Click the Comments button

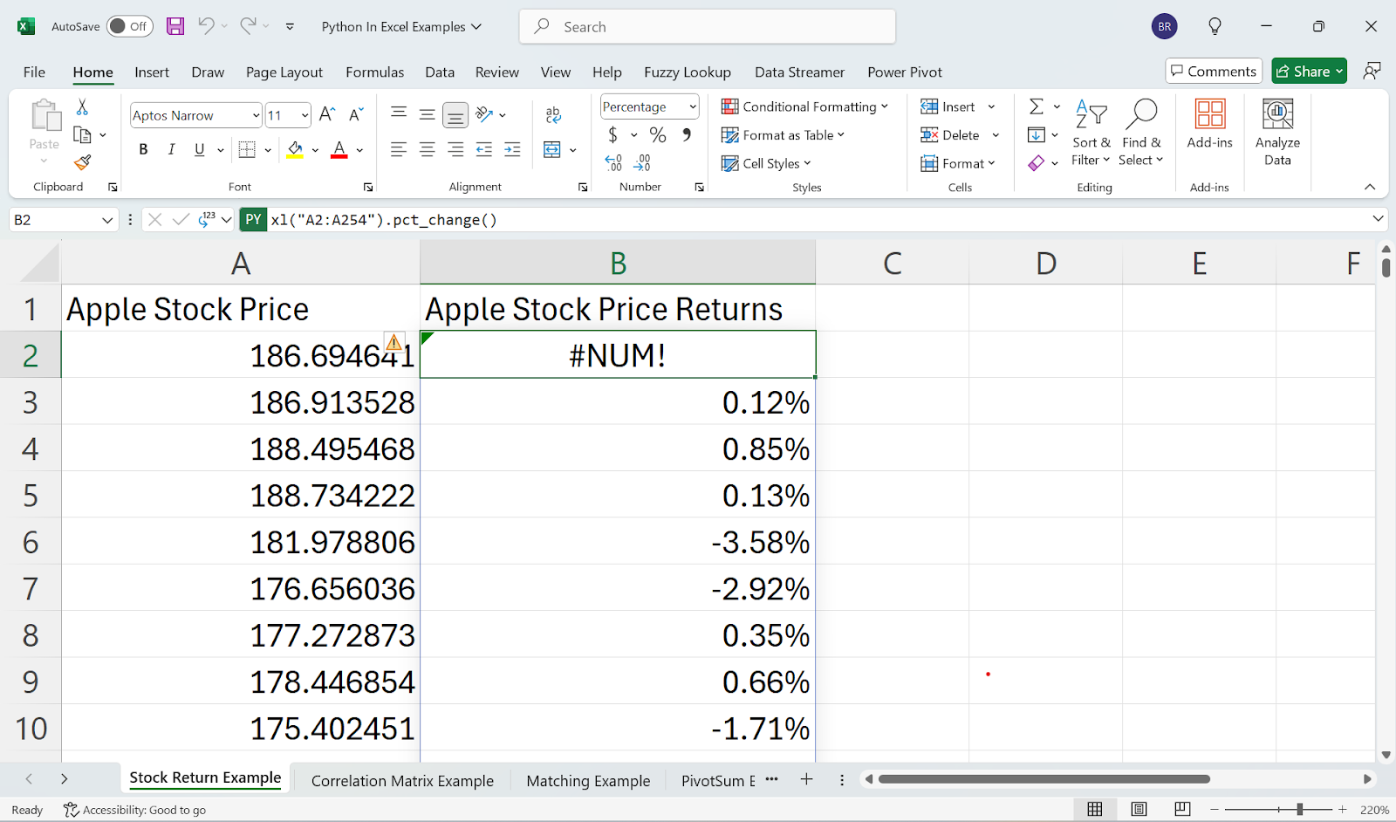[1214, 72]
